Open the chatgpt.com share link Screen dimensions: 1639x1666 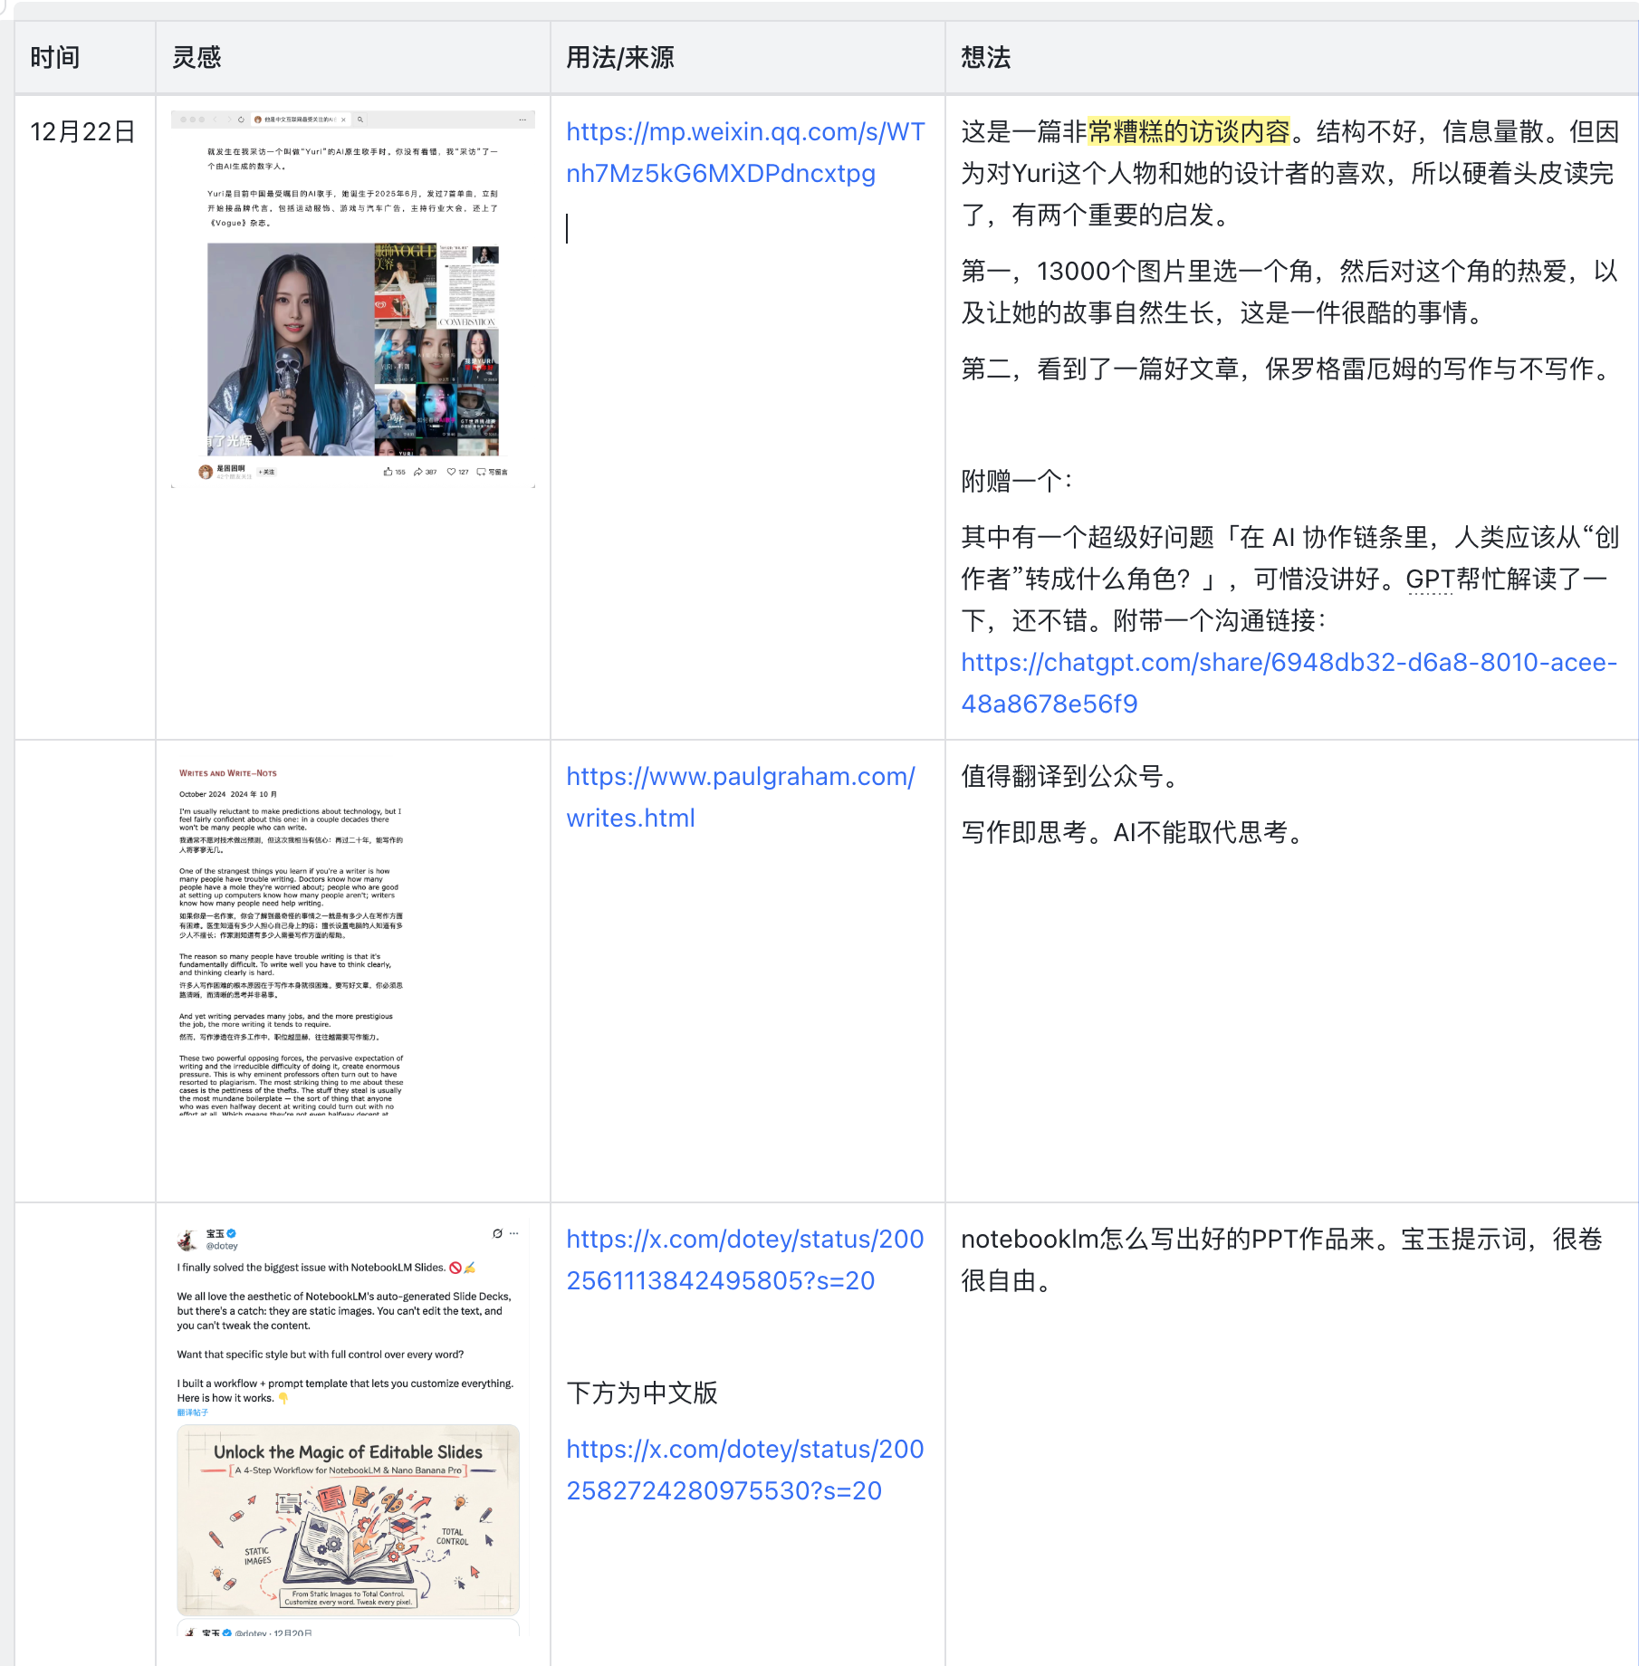(1288, 683)
